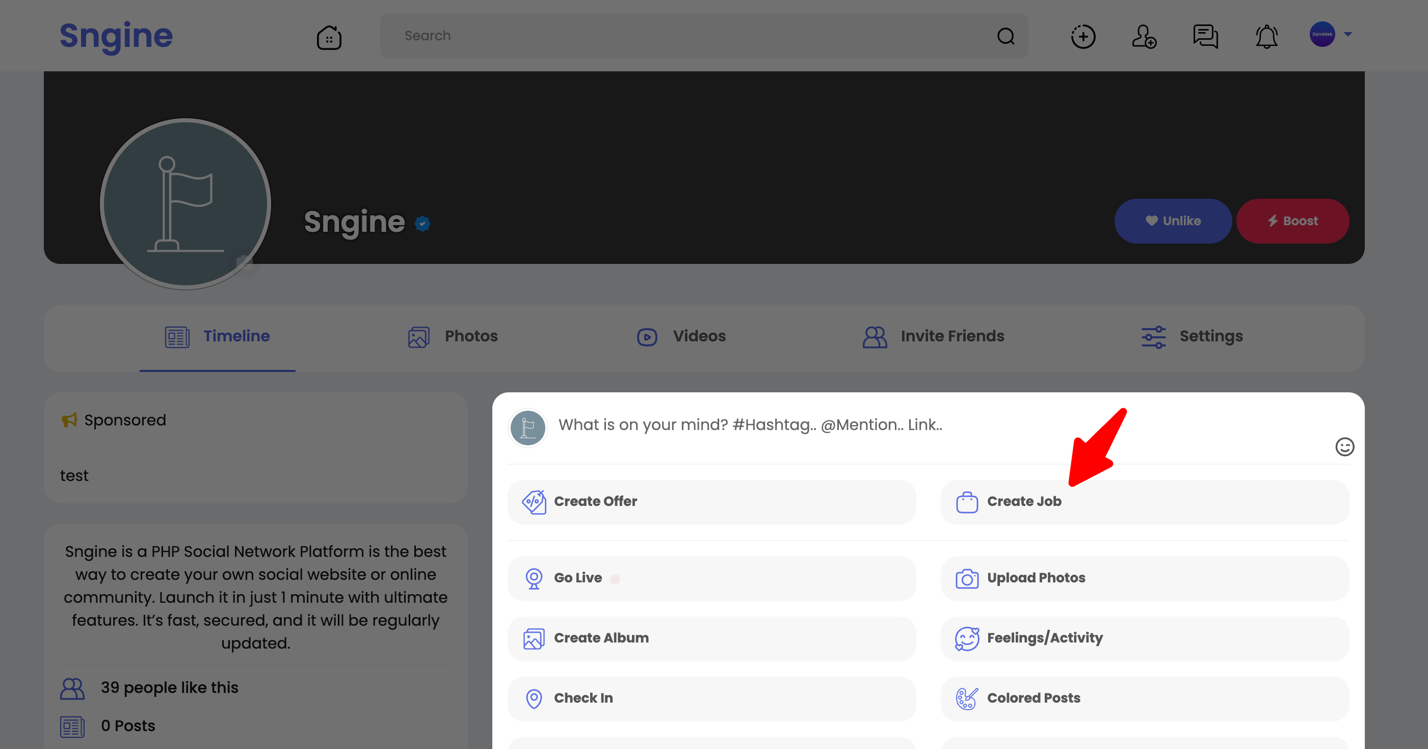Screen dimensions: 1428x749
Task: Click the search magnifier icon
Action: click(x=1006, y=36)
